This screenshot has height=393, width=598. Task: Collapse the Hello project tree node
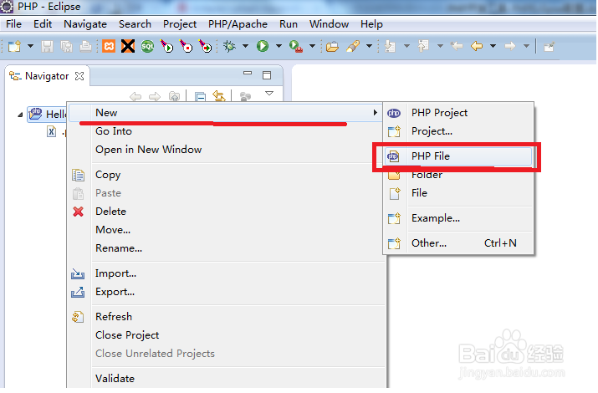(20, 115)
